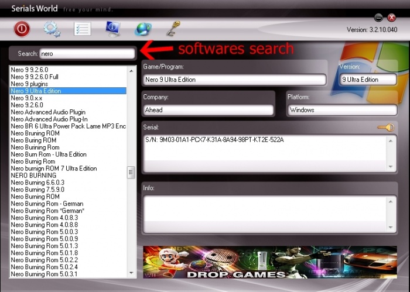Select Nero Burning Rom 5.0.0.3
The height and width of the screenshot is (292, 410).
[69, 232]
